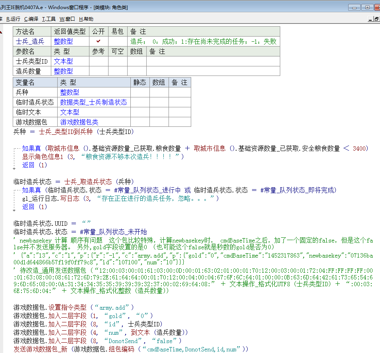The width and height of the screenshot is (380, 353).
Task: Click the 造兵数量 parameter's 整数型 type
Action: (63, 71)
